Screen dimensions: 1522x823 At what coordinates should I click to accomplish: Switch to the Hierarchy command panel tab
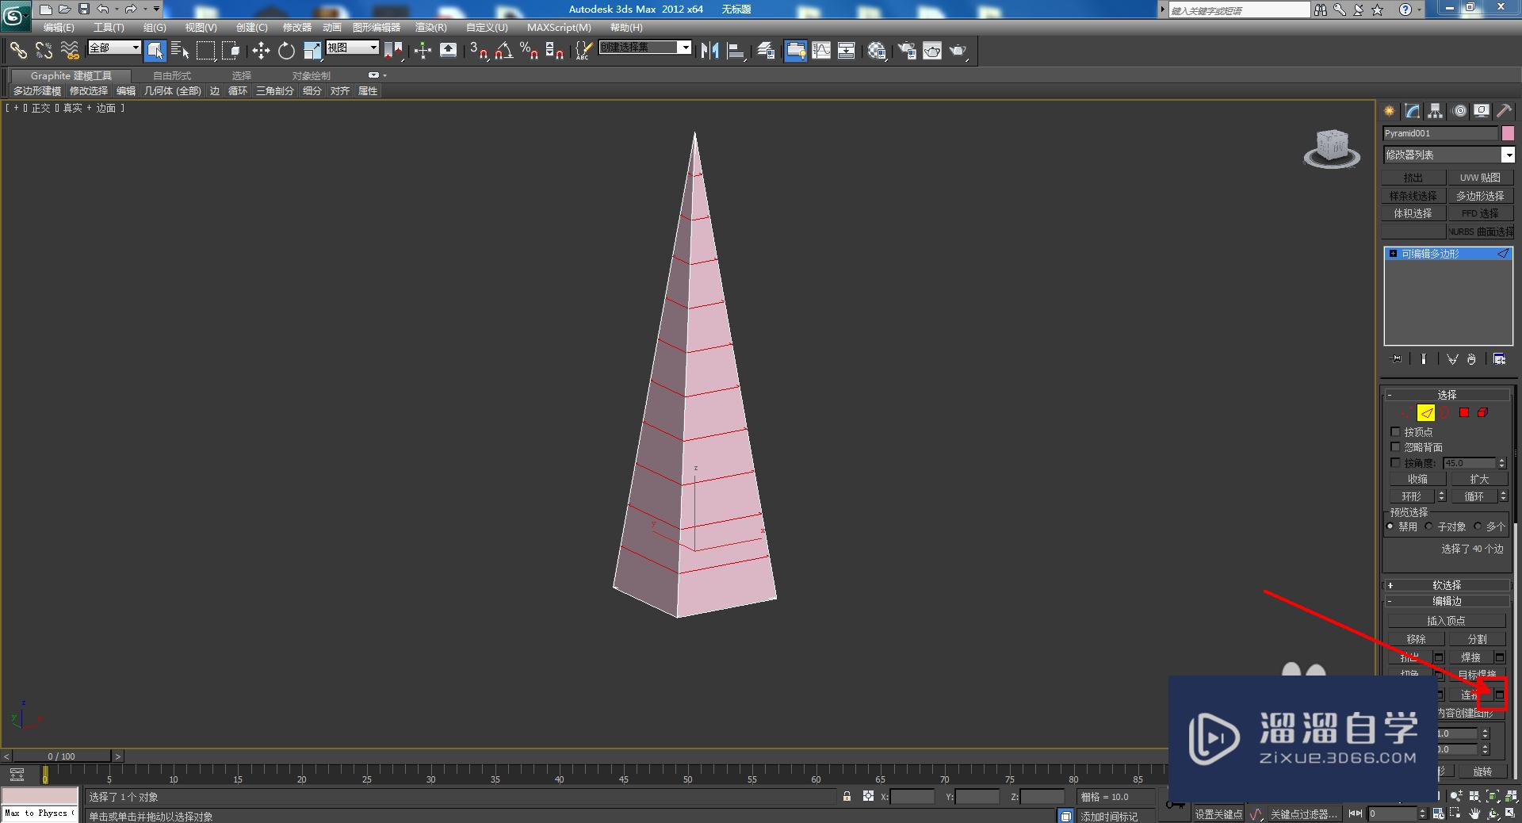pyautogui.click(x=1436, y=111)
